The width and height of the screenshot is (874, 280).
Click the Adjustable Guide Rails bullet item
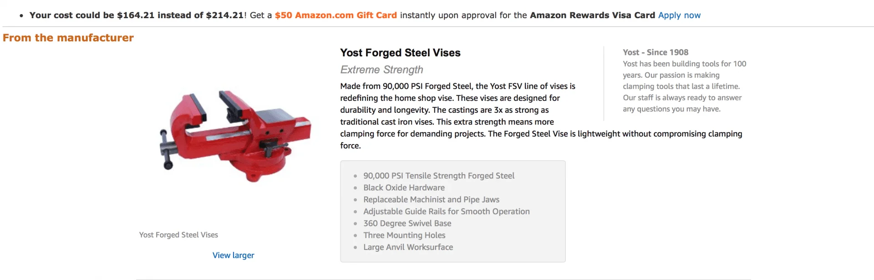pyautogui.click(x=447, y=211)
